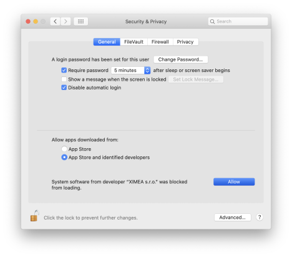Open the Privacy tab
Screen dimensions: 292x257
(185, 42)
